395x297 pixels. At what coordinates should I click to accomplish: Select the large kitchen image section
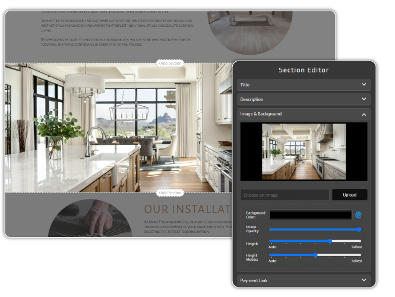coord(119,128)
